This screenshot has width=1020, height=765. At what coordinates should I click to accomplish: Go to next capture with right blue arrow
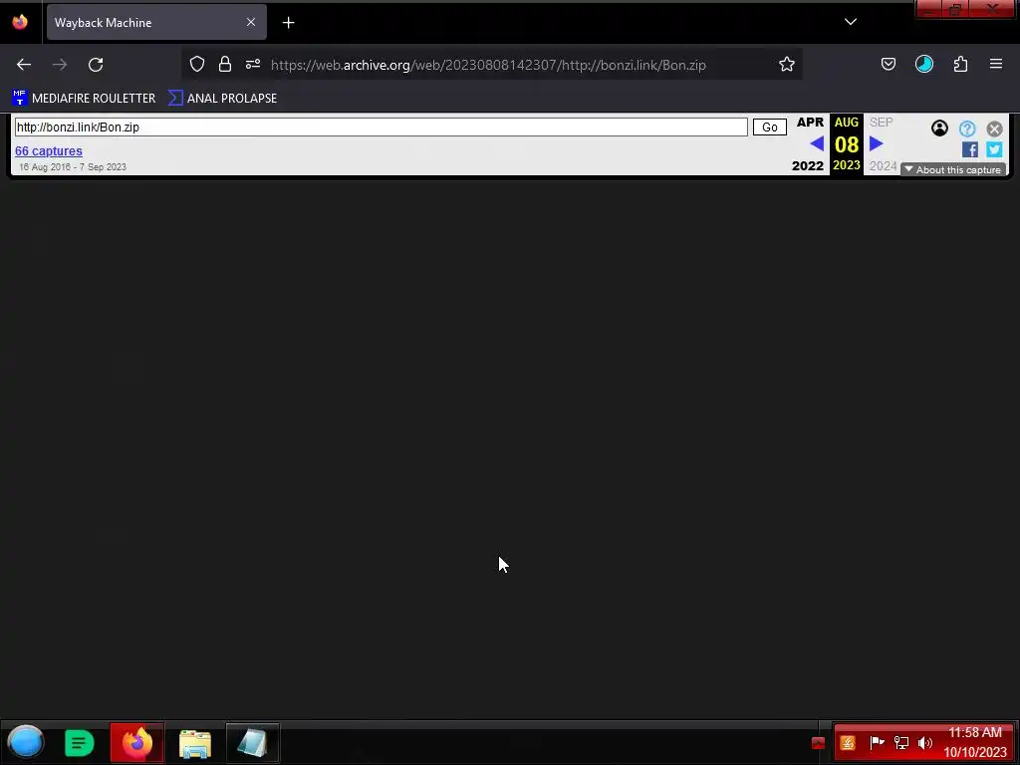pyautogui.click(x=877, y=143)
